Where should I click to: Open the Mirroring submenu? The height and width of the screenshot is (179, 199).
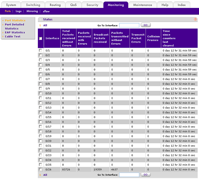(x=32, y=11)
